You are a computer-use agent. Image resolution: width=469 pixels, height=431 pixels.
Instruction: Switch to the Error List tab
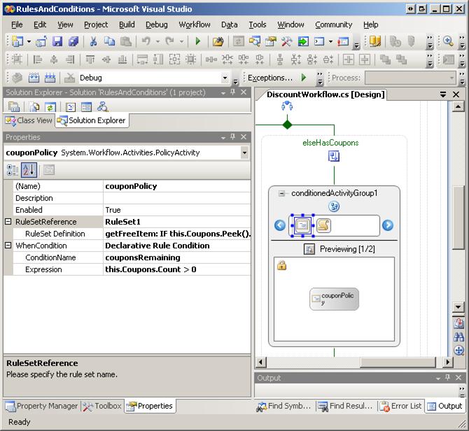[x=401, y=406]
